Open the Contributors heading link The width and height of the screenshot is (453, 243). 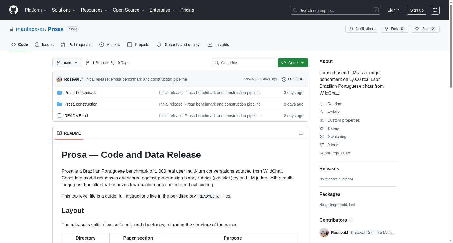pos(337,220)
